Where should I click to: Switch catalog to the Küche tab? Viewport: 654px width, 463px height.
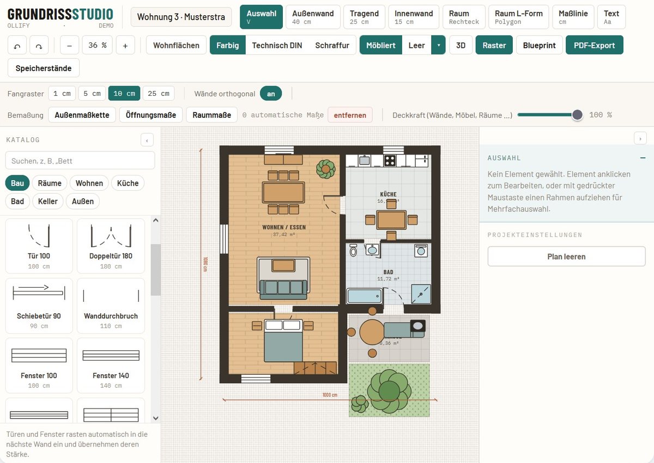(x=128, y=183)
